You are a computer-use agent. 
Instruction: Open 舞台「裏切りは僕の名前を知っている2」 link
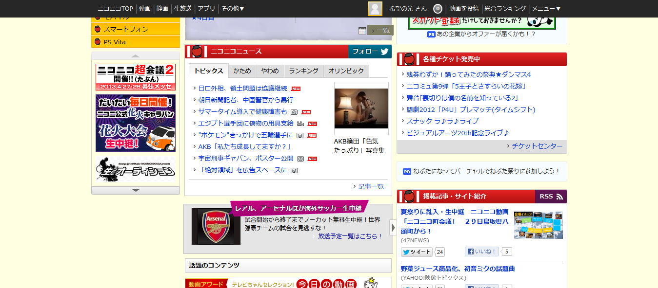(462, 98)
